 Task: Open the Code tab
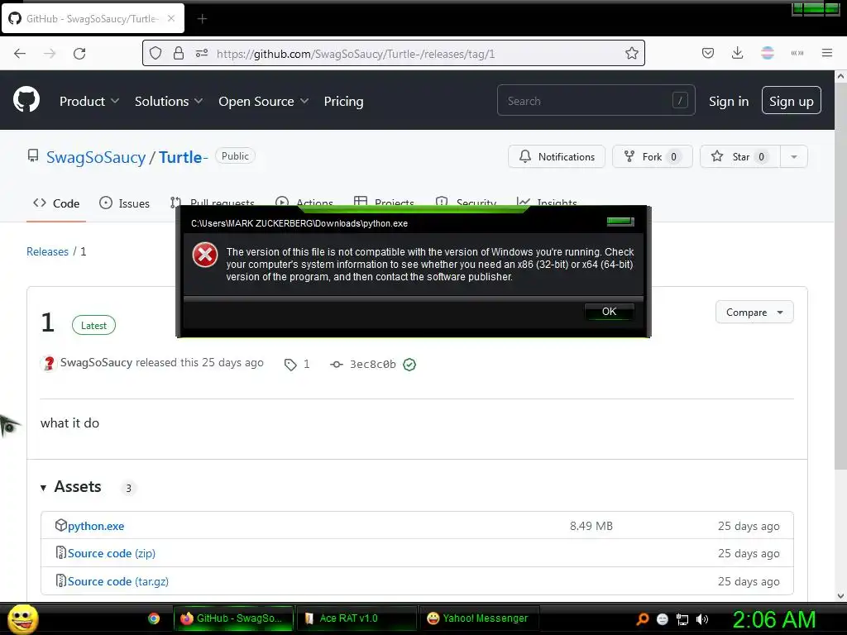pos(56,203)
